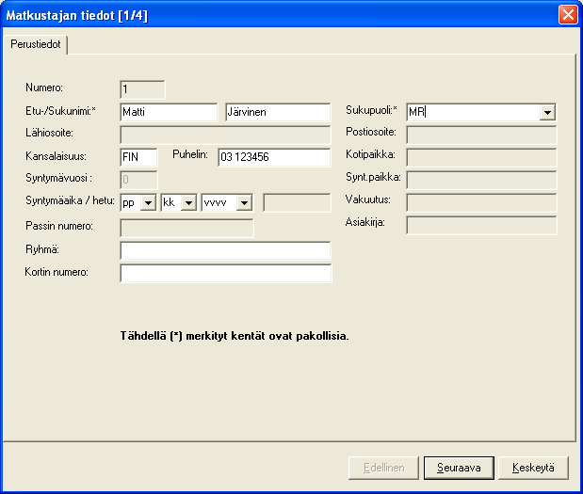Expand the kk month dropdown
The image size is (583, 494).
pos(189,203)
